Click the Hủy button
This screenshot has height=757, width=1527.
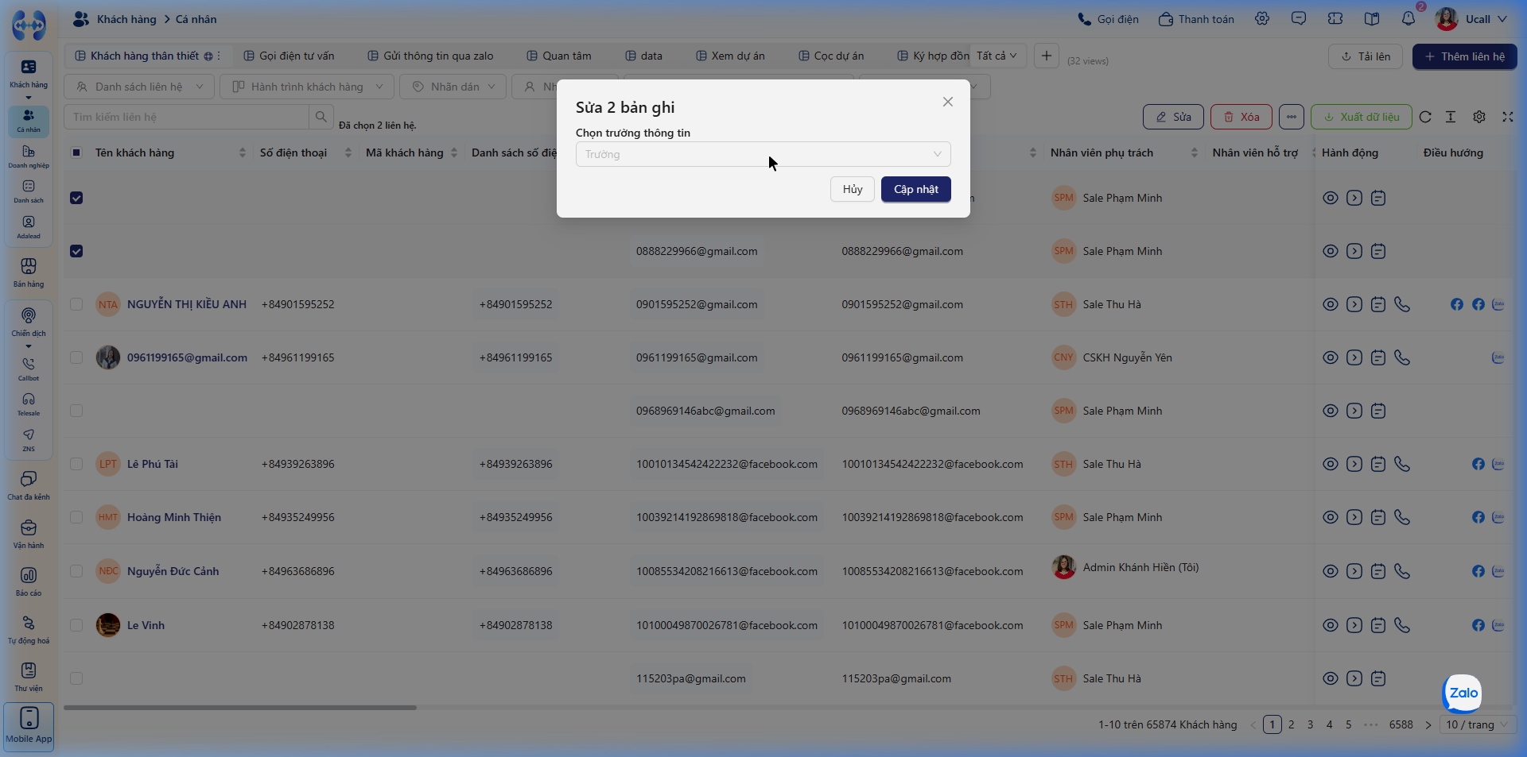853,189
